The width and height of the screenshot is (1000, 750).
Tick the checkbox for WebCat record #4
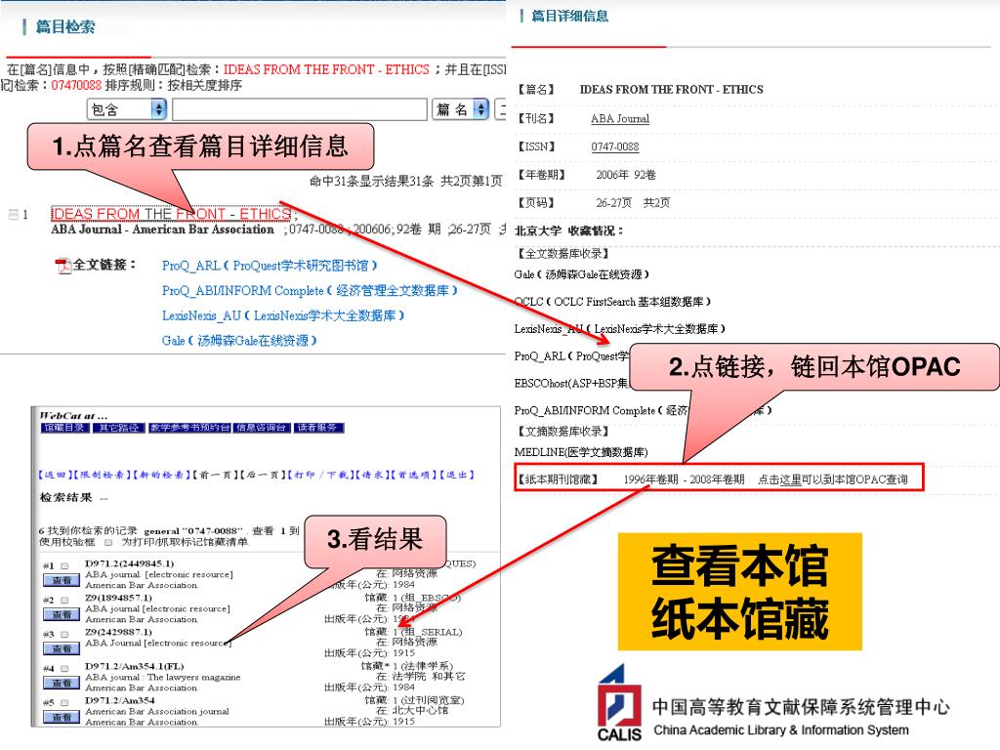64,669
